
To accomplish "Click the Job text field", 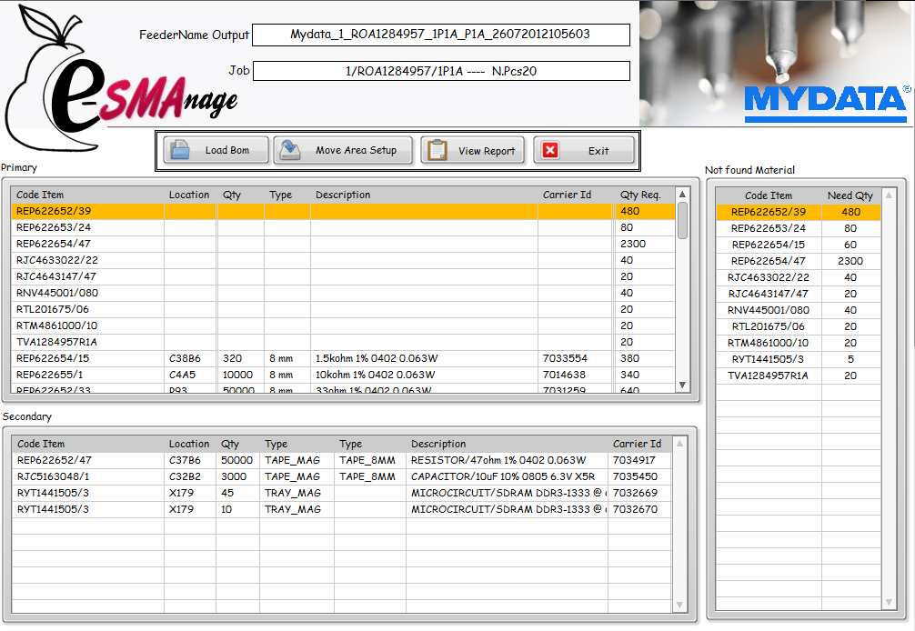I will click(x=440, y=71).
